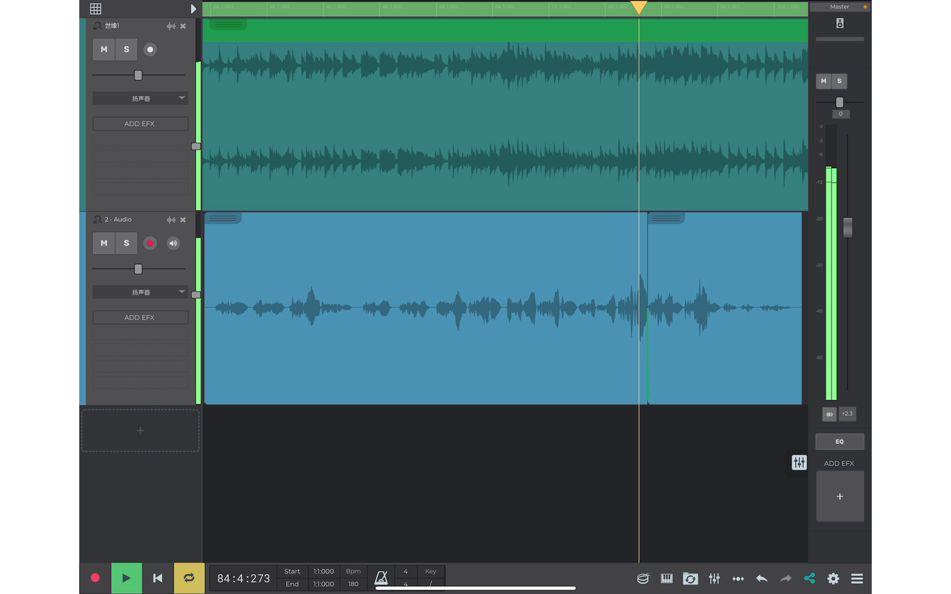Image resolution: width=951 pixels, height=594 pixels.
Task: Open the hamburger main menu
Action: [857, 579]
